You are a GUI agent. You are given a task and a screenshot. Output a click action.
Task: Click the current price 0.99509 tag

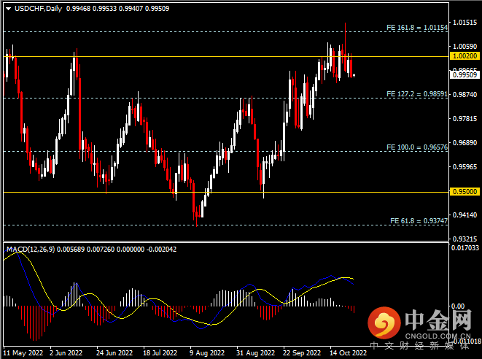pyautogui.click(x=465, y=74)
